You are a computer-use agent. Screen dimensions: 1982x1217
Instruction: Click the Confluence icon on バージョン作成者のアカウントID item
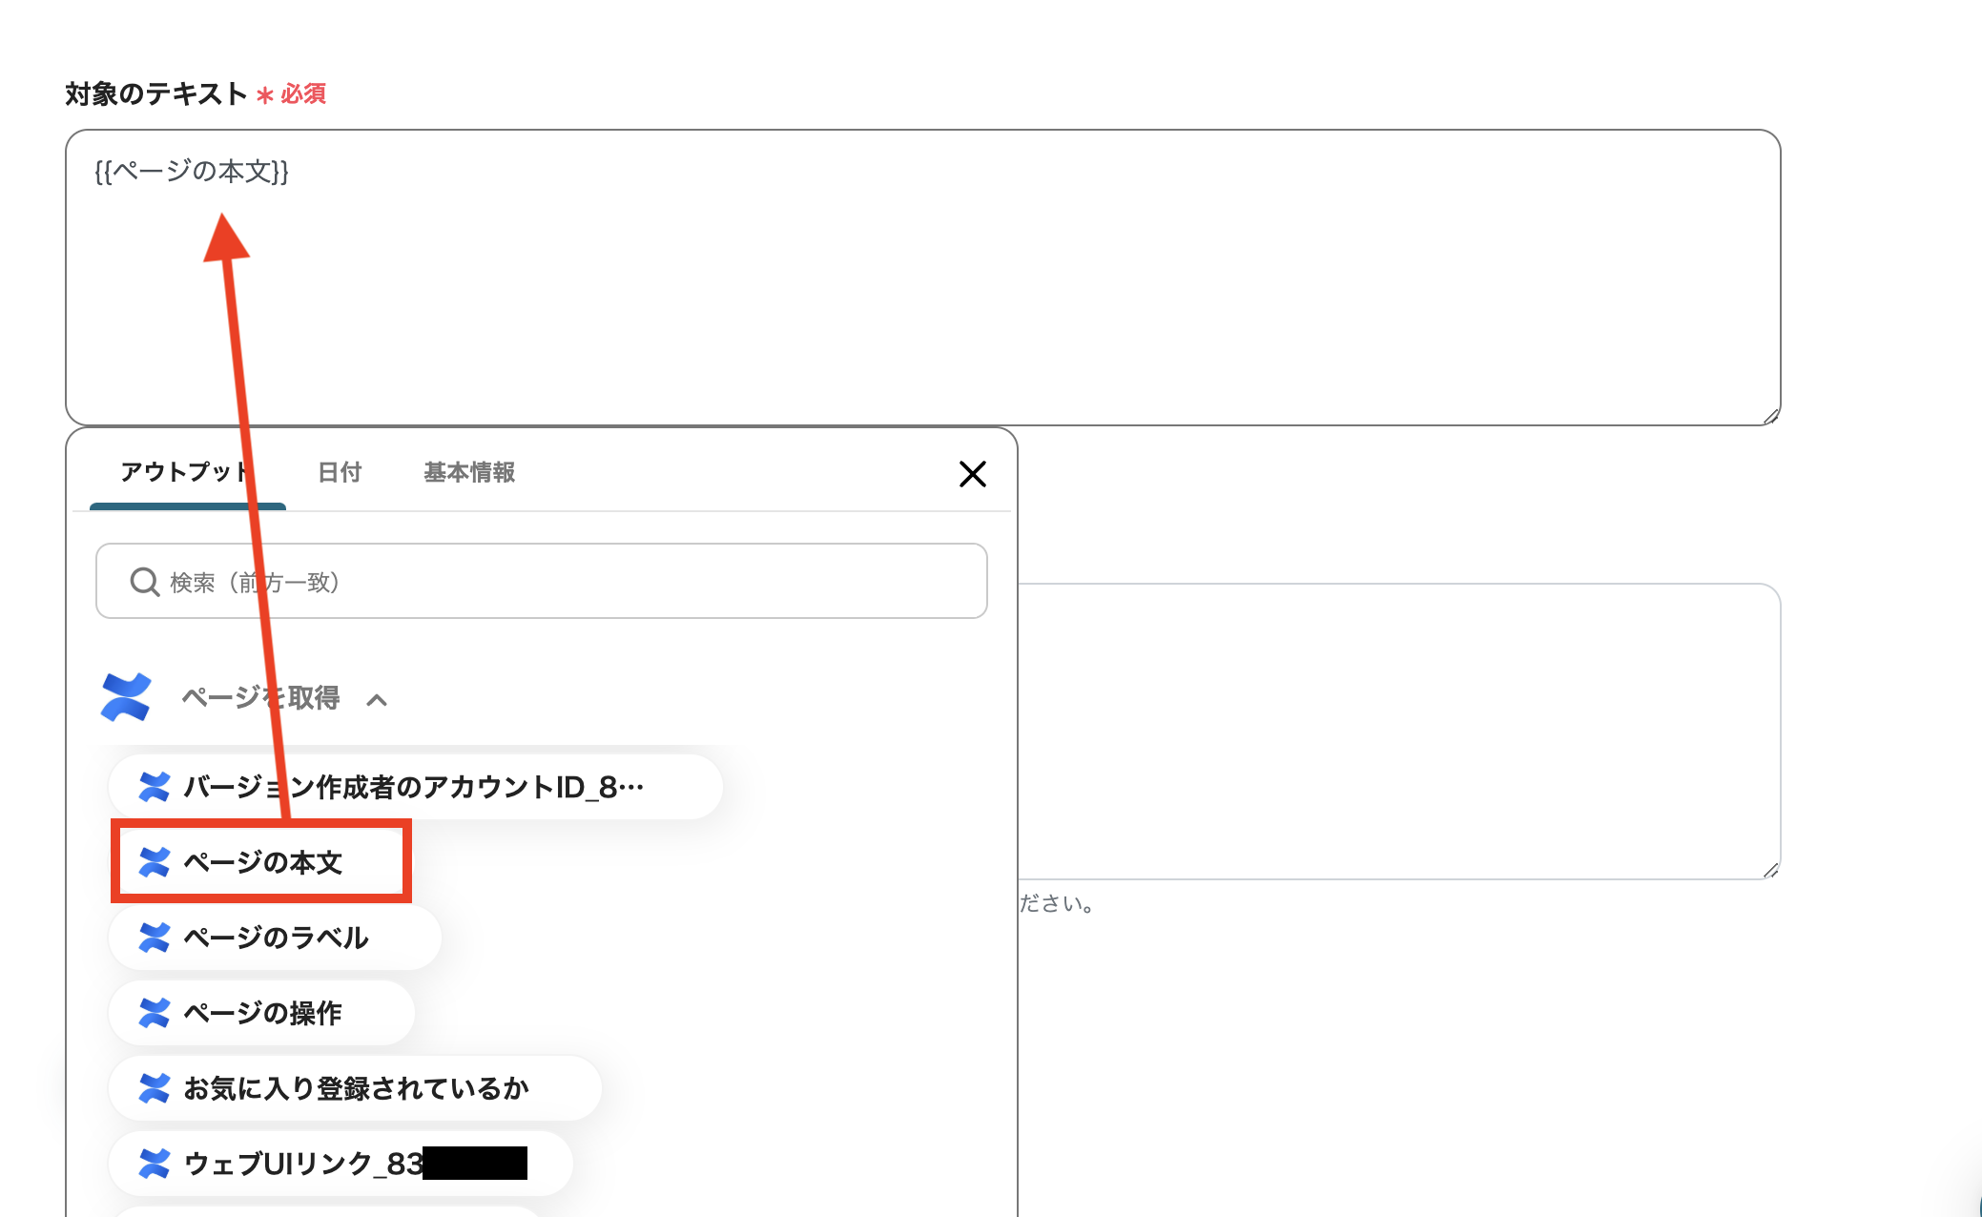point(155,786)
